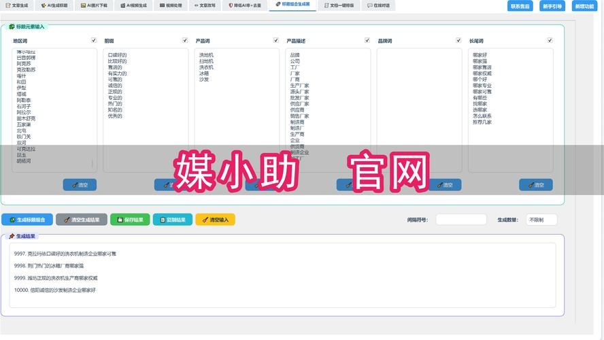Click the 地区词 list scrollbar
Viewport: 604px width, 340px height.
click(x=93, y=164)
